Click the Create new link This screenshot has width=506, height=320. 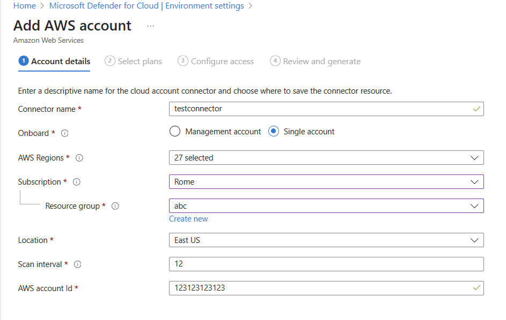(188, 219)
